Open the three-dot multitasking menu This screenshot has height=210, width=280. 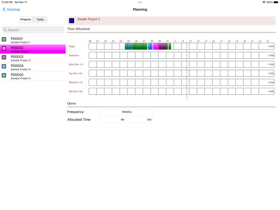[x=140, y=3]
